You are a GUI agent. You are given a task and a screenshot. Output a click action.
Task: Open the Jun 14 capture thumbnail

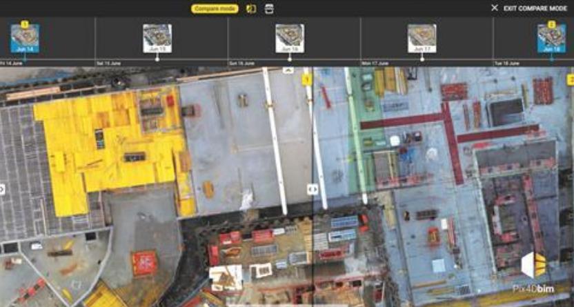click(x=25, y=39)
